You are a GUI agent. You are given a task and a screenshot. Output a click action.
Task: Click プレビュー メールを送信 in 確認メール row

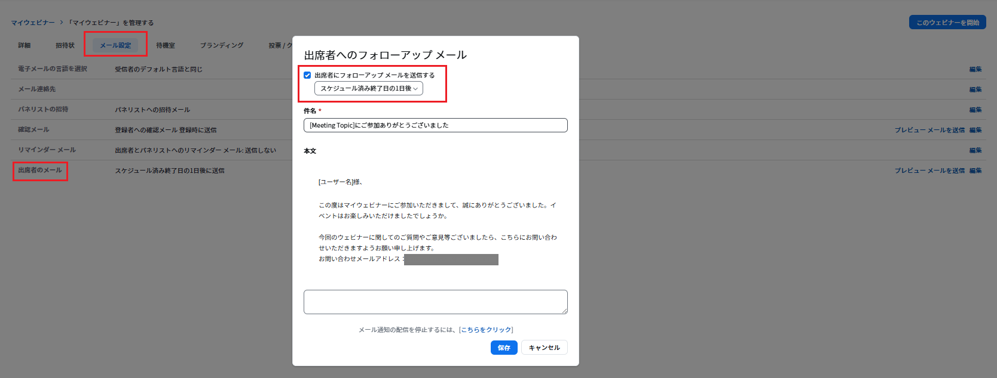click(x=929, y=130)
